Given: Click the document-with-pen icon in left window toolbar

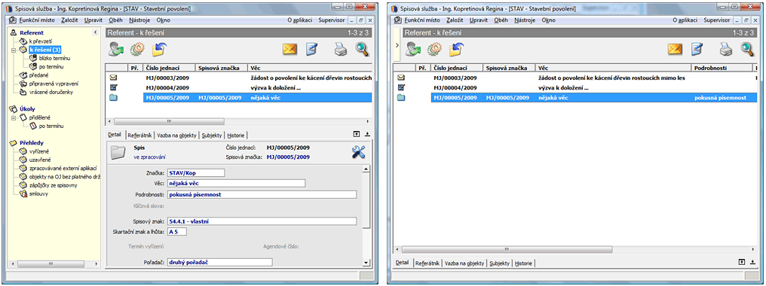Looking at the screenshot, I should coord(312,49).
